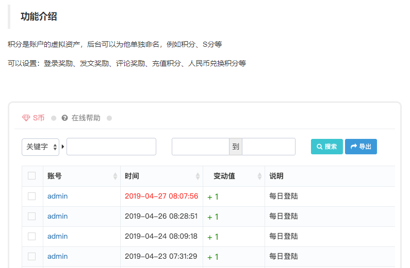Screen dimensions: 410x268
Task: Click the diamond icon beside S币
Action: pyautogui.click(x=26, y=118)
